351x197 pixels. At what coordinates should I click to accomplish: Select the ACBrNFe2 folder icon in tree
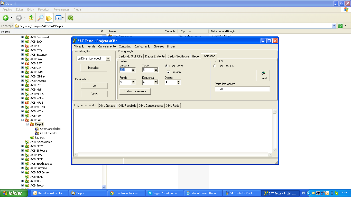coord(27,103)
